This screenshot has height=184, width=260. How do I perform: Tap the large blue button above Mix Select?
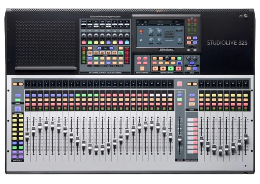pos(18,109)
